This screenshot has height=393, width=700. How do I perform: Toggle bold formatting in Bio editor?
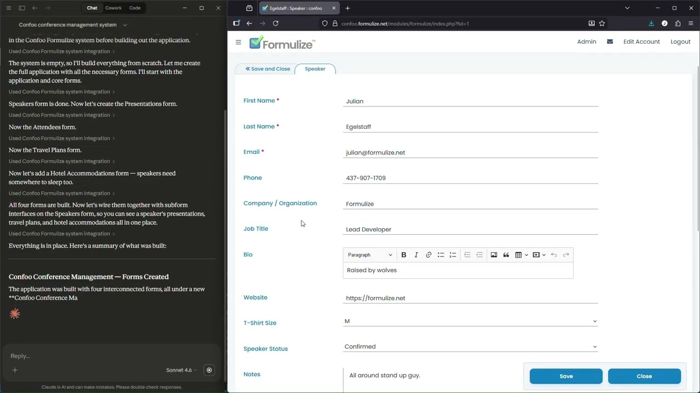click(404, 255)
